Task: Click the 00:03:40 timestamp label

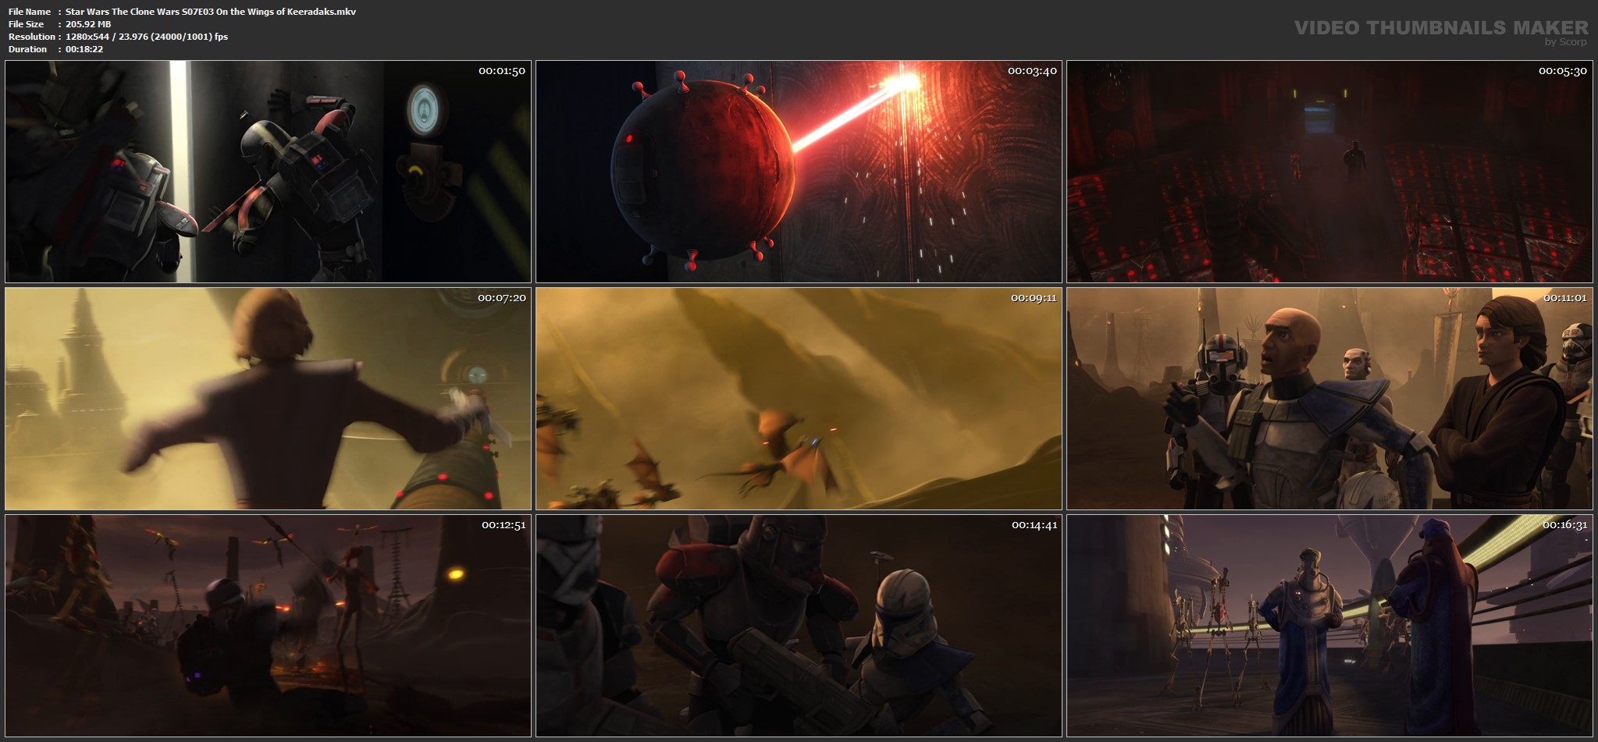Action: (x=1032, y=71)
